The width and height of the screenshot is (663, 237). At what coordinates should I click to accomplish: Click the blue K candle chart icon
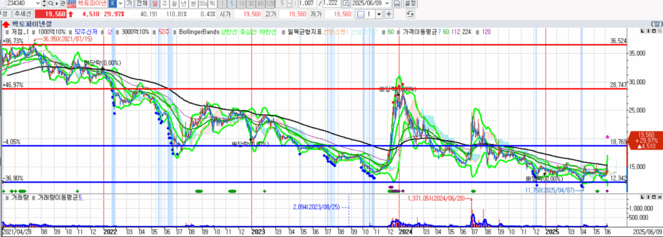click(x=113, y=3)
